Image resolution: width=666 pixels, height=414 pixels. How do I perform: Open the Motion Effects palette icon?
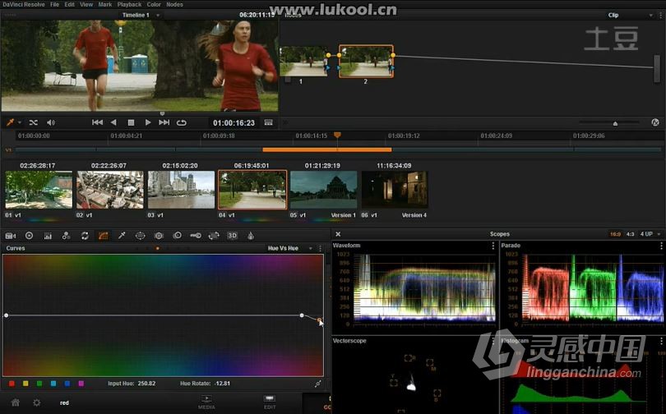[x=66, y=236]
